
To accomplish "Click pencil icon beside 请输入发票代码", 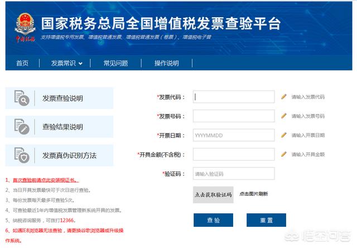I will (x=284, y=97).
